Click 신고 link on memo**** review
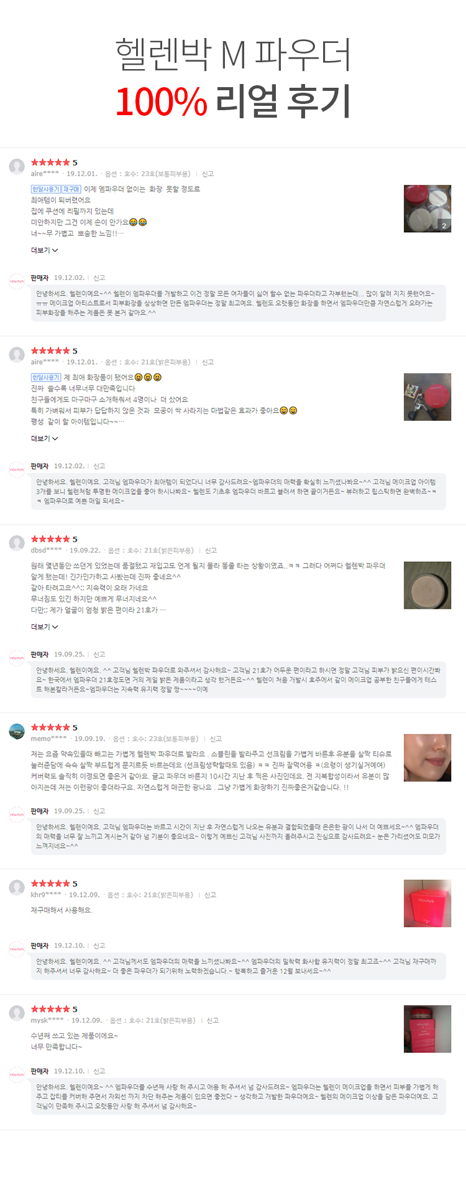This screenshot has height=1195, width=466. pyautogui.click(x=216, y=739)
